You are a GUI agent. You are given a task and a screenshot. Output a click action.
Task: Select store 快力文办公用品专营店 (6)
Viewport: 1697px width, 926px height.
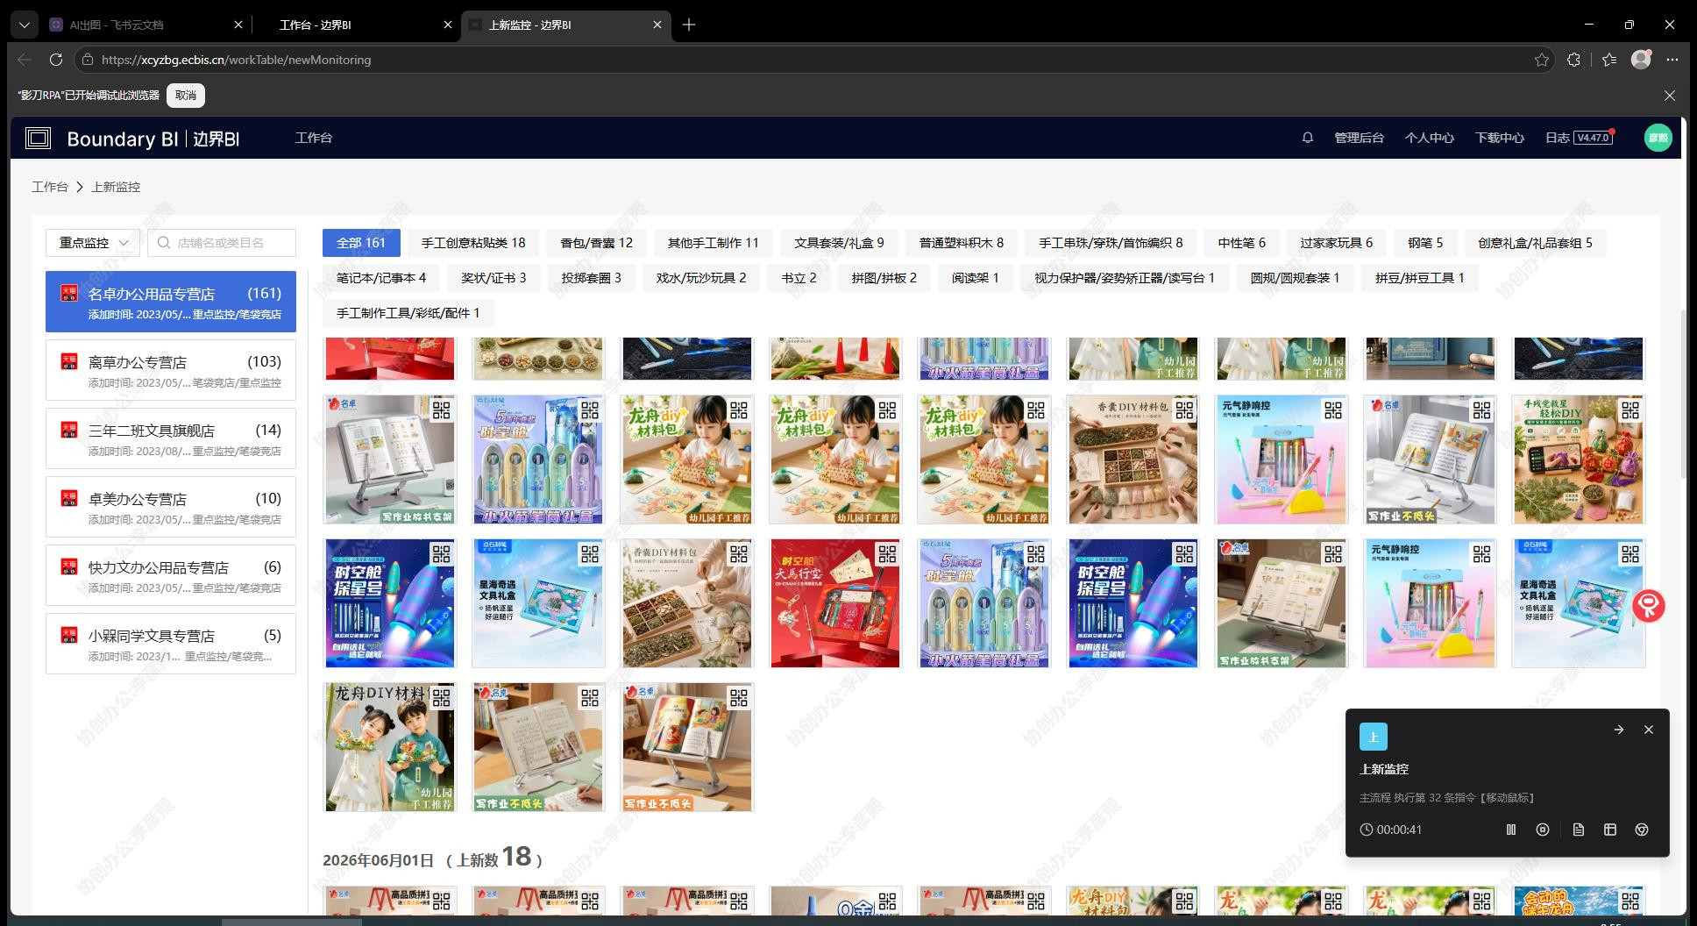click(x=171, y=575)
